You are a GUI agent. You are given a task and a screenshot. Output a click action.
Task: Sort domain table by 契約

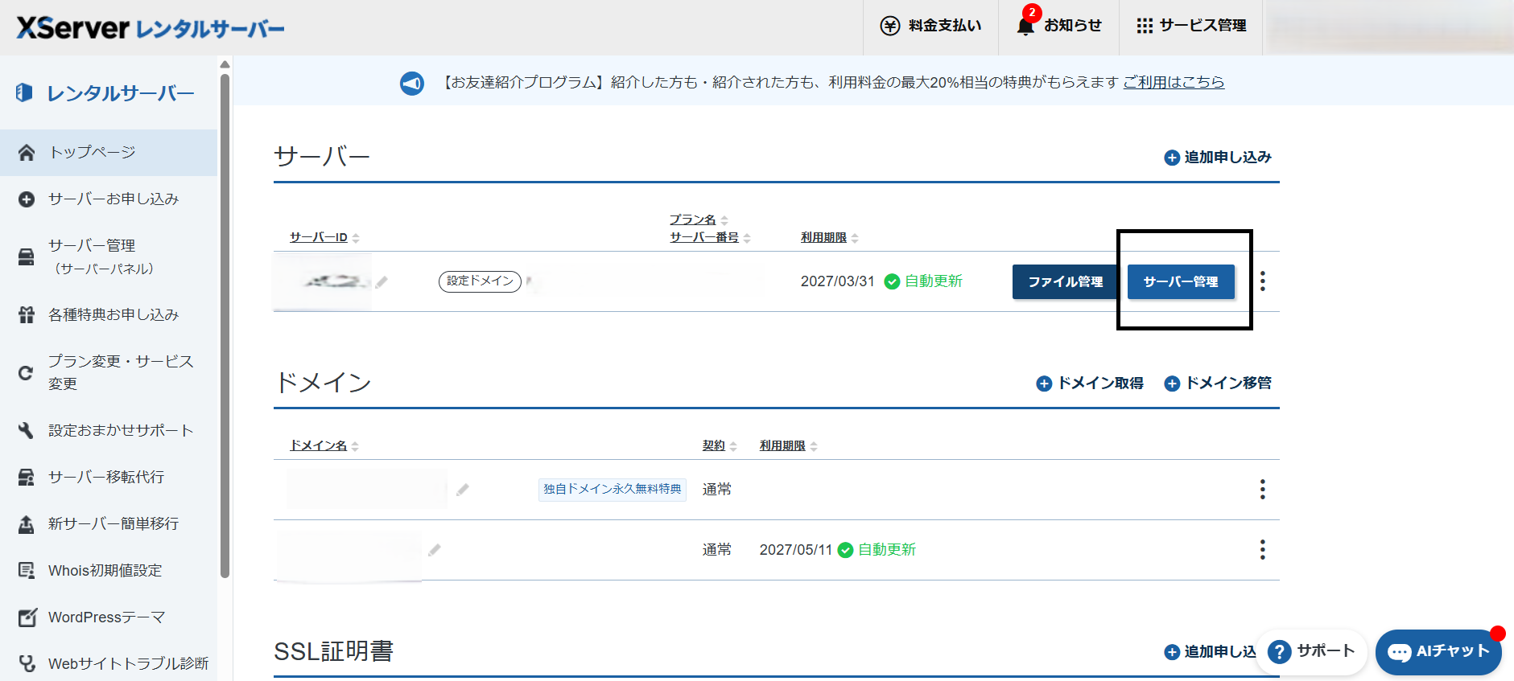(x=720, y=446)
